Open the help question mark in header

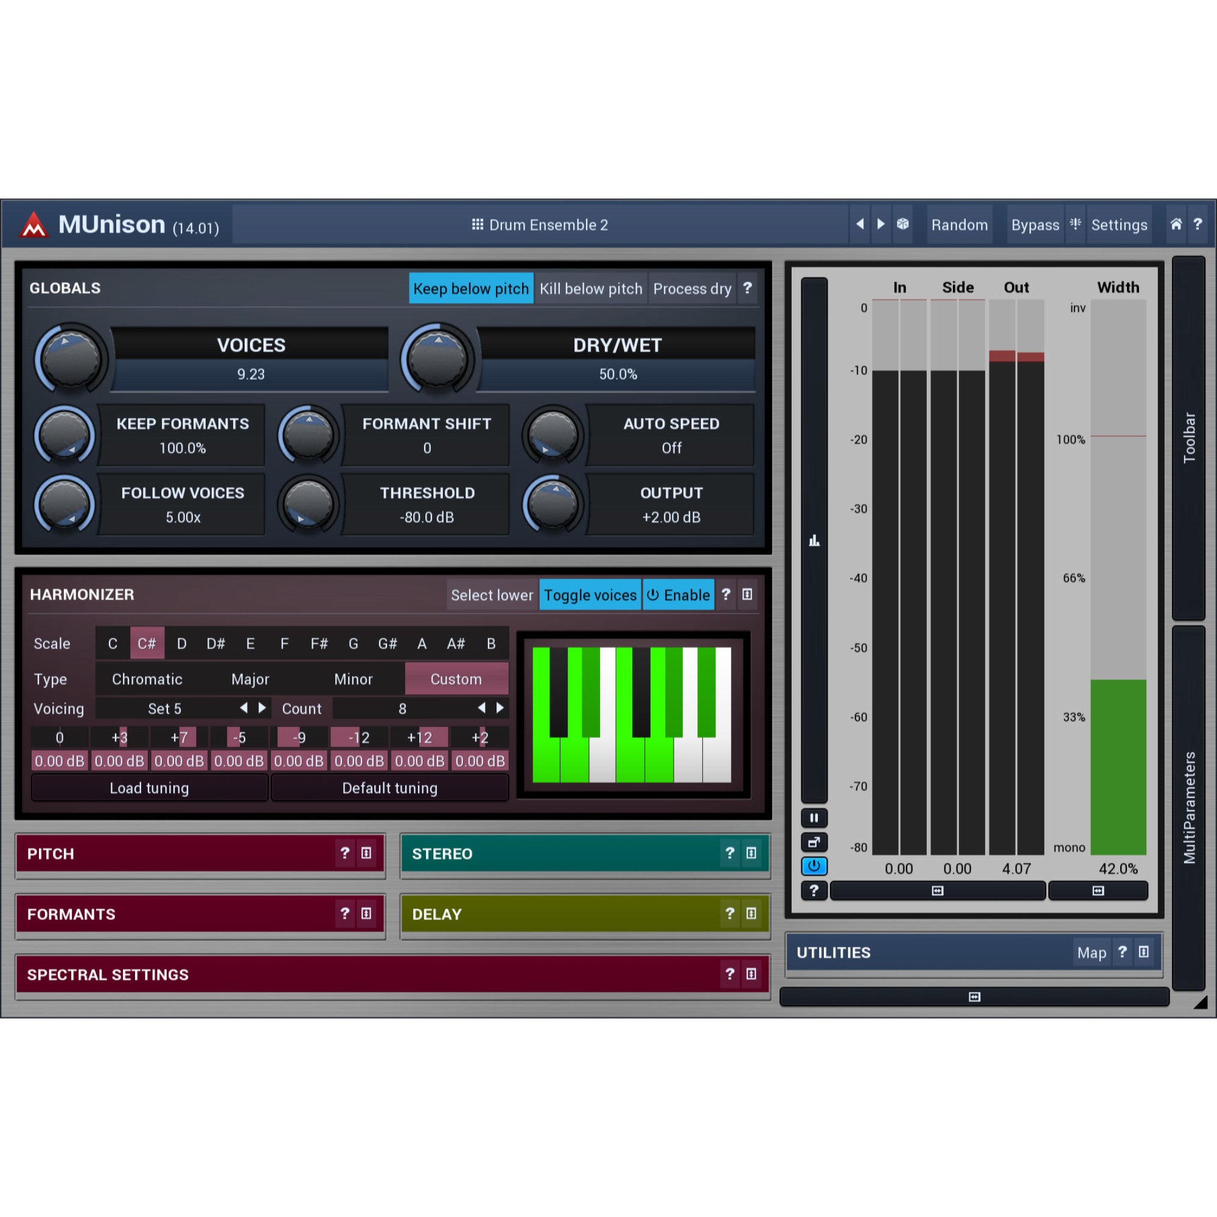(x=1198, y=225)
